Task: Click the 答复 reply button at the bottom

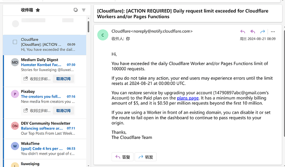Action: (x=123, y=157)
